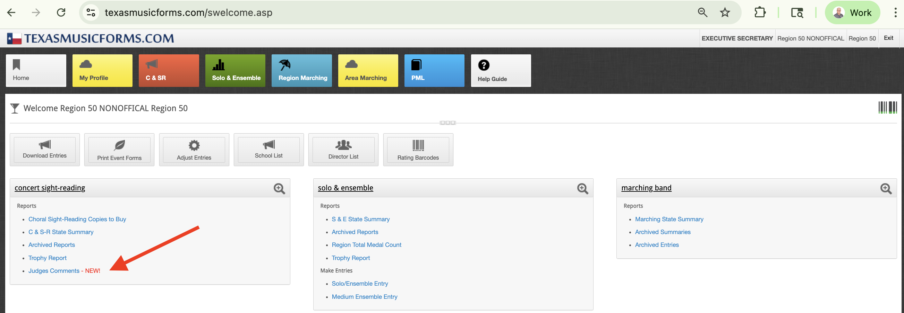Open Chrome's three-dot menu
This screenshot has width=904, height=313.
(x=895, y=12)
